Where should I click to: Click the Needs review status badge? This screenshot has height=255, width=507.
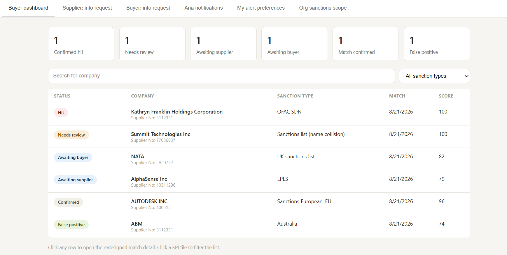click(x=71, y=135)
